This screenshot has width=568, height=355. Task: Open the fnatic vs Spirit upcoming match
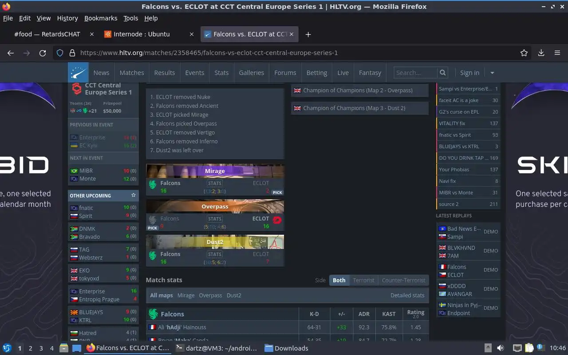click(103, 212)
